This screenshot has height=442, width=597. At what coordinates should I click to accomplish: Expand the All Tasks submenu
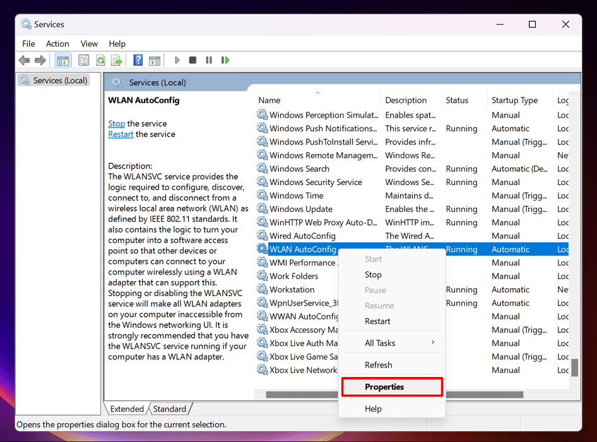coord(381,343)
